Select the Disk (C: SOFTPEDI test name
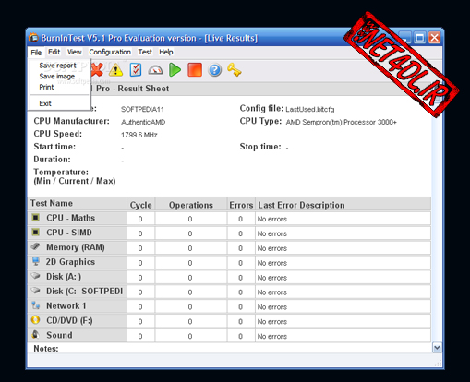Screen dimensions: 470x382 click(x=84, y=292)
